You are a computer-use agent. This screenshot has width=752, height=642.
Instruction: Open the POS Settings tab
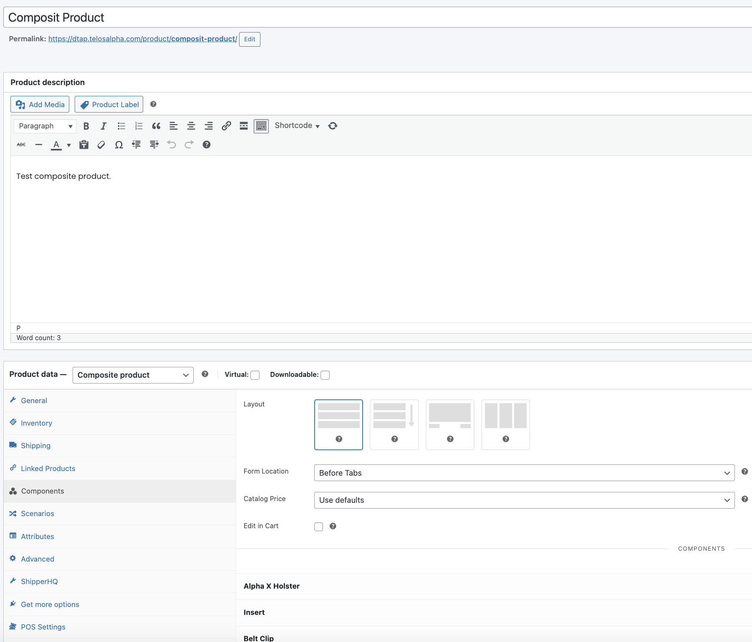point(120,627)
